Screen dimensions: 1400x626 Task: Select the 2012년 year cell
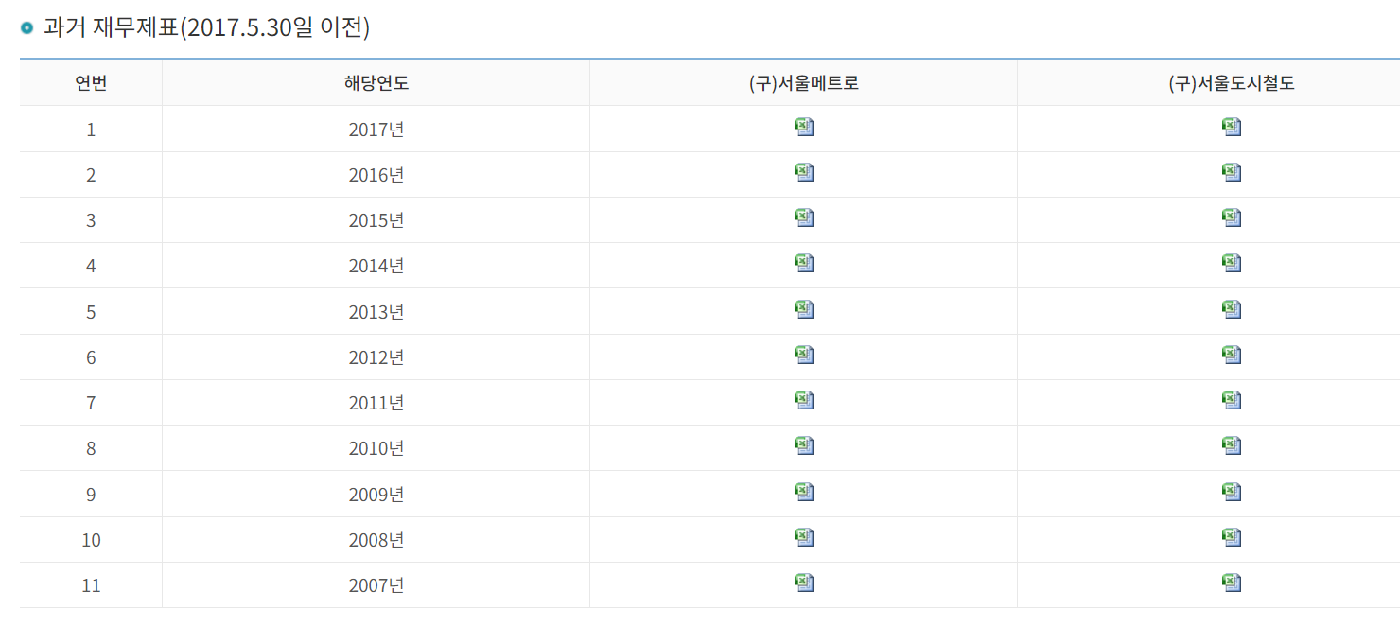pos(376,357)
